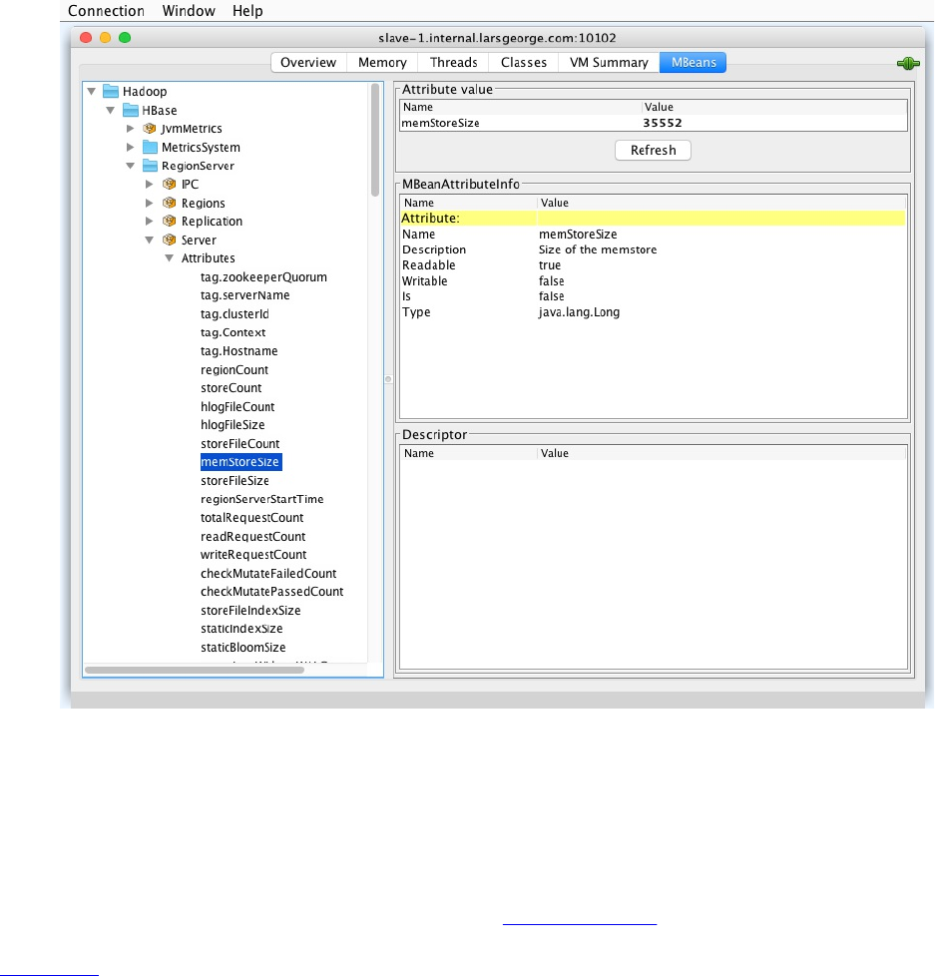This screenshot has height=976, width=935.
Task: Click the HBase folder icon
Action: coord(131,110)
